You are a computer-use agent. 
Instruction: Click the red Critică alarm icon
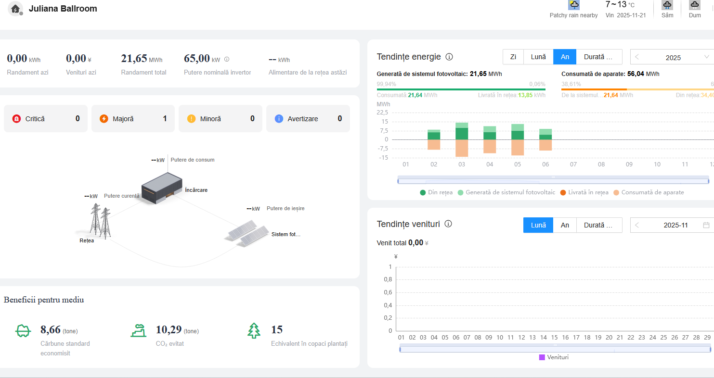pos(16,119)
